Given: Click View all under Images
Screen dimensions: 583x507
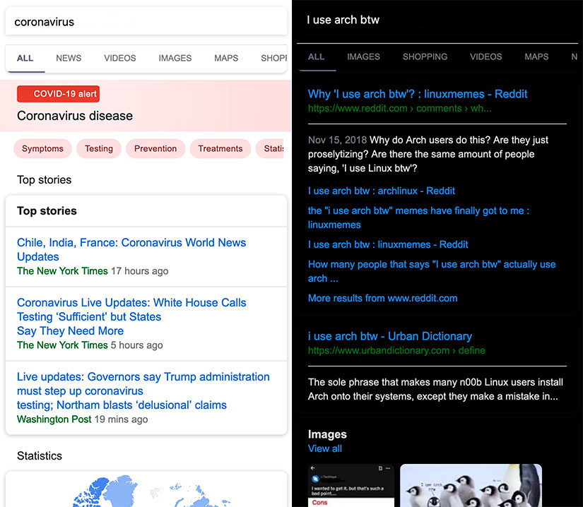Looking at the screenshot, I should pos(324,448).
